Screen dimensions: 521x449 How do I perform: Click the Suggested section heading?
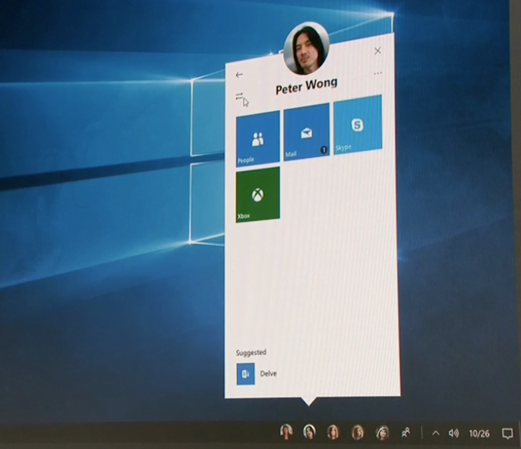[x=251, y=352]
